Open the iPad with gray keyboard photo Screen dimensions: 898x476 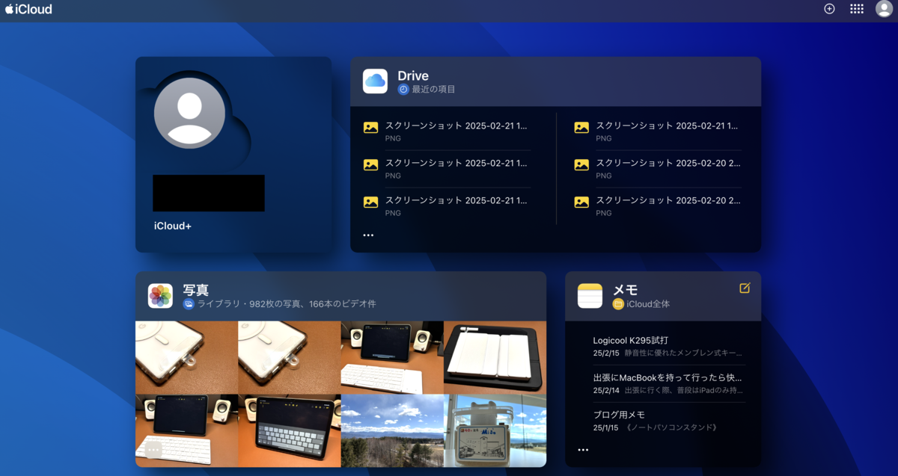point(289,431)
